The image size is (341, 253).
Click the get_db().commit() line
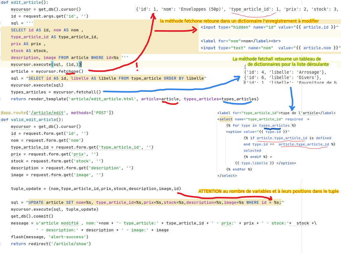coord(32,216)
